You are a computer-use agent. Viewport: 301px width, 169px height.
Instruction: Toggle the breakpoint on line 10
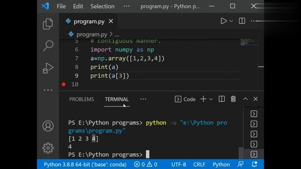click(63, 84)
